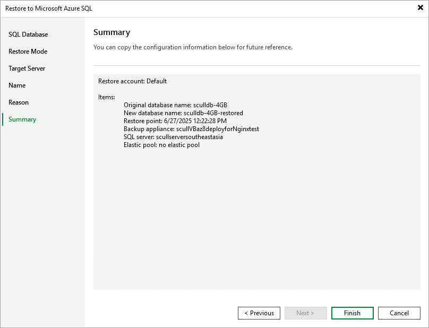Click the original database name sculldb-4GB line
Viewport: 429px width, 328px height.
click(175, 105)
